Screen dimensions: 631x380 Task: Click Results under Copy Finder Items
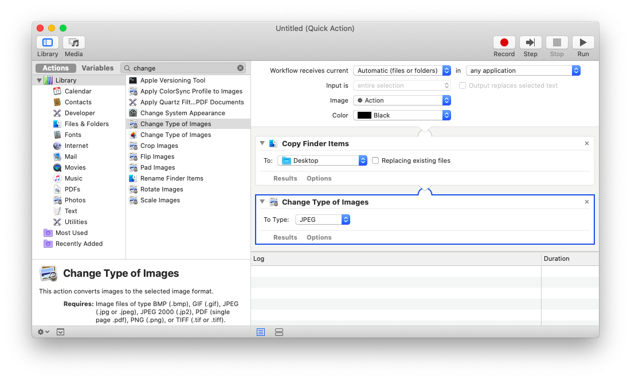pos(285,178)
